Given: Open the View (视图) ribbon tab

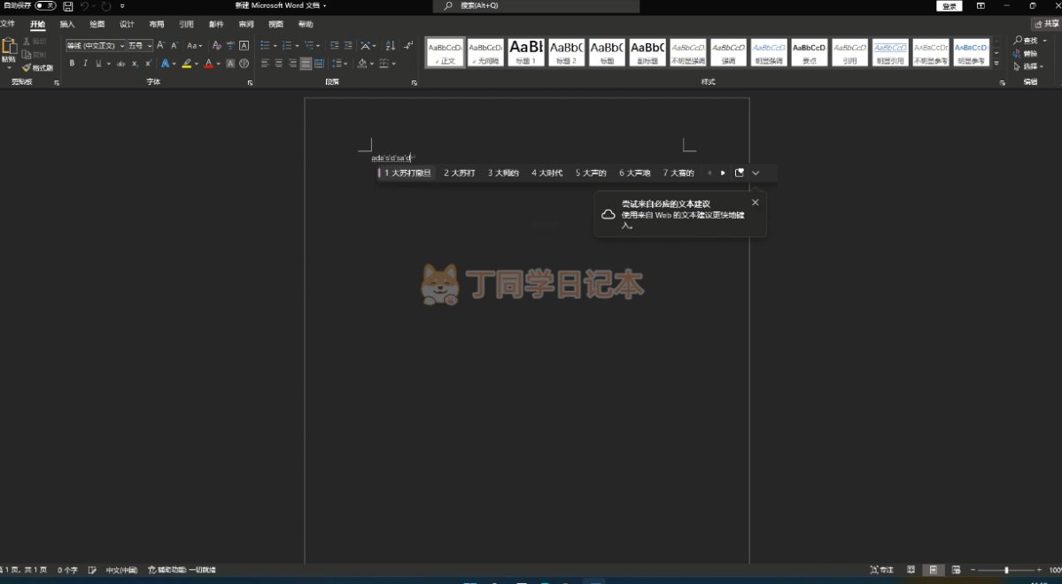Looking at the screenshot, I should 275,25.
